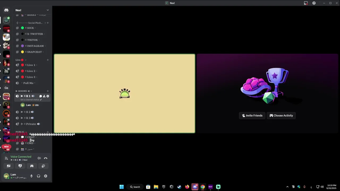
Task: Open the SNAPCHAT text channel
Action: click(32, 52)
